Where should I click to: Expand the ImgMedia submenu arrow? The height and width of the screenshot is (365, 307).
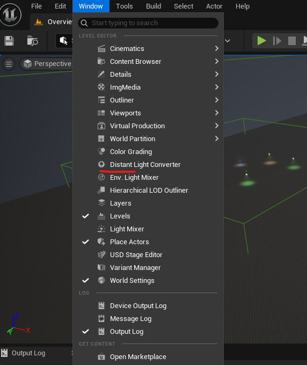(217, 87)
